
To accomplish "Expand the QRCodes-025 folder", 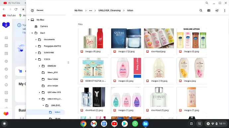I will tap(39, 92).
